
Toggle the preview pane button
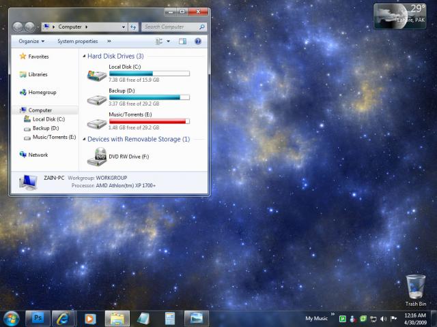pyautogui.click(x=182, y=42)
